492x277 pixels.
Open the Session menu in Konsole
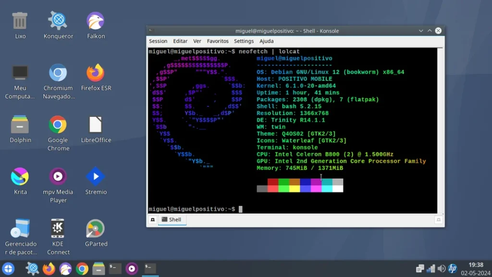coord(158,41)
